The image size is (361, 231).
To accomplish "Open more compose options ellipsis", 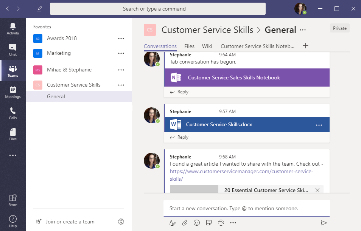I will (x=233, y=223).
